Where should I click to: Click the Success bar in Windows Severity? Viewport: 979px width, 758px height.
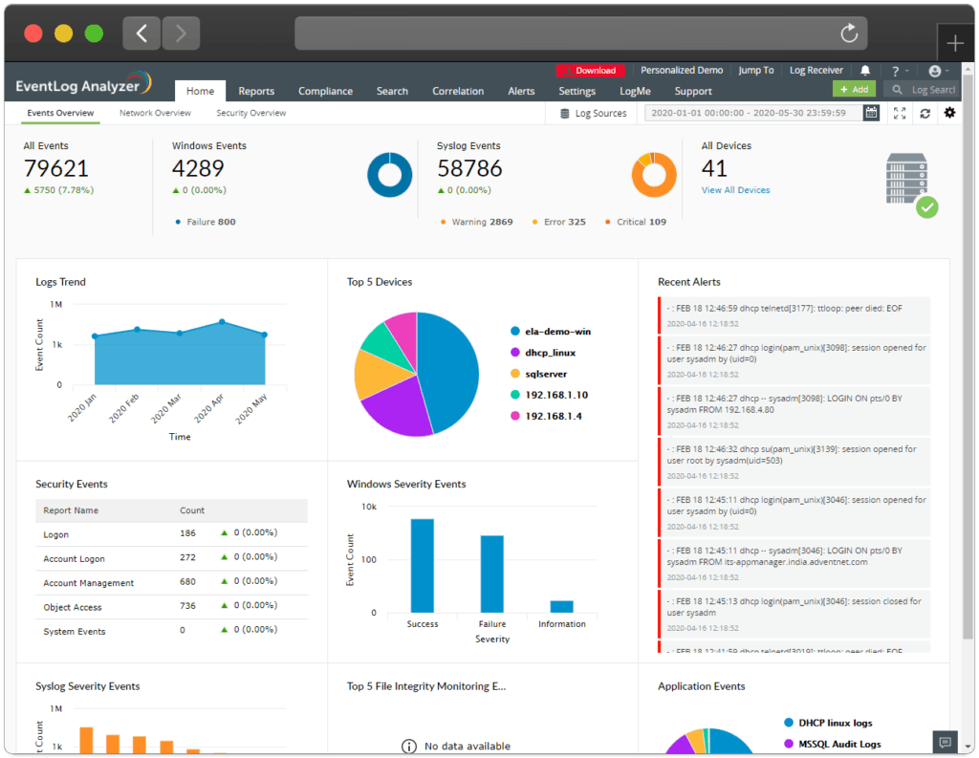[422, 566]
